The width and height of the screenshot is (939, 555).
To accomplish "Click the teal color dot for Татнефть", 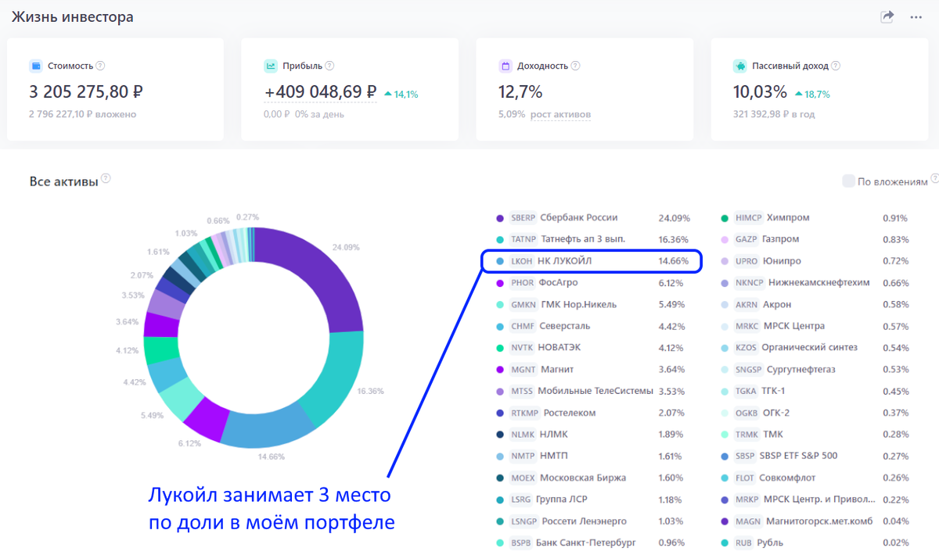I will (x=500, y=239).
